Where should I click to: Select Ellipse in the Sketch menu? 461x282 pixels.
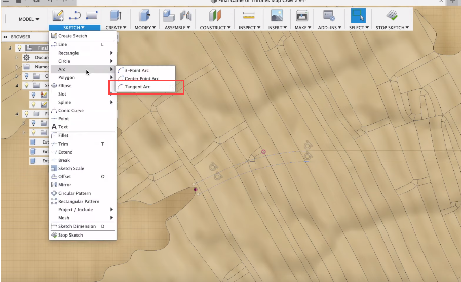pos(83,86)
